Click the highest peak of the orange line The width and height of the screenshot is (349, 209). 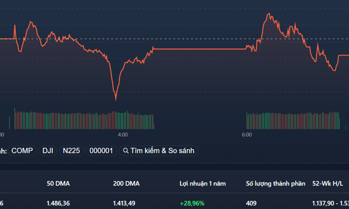click(269, 14)
